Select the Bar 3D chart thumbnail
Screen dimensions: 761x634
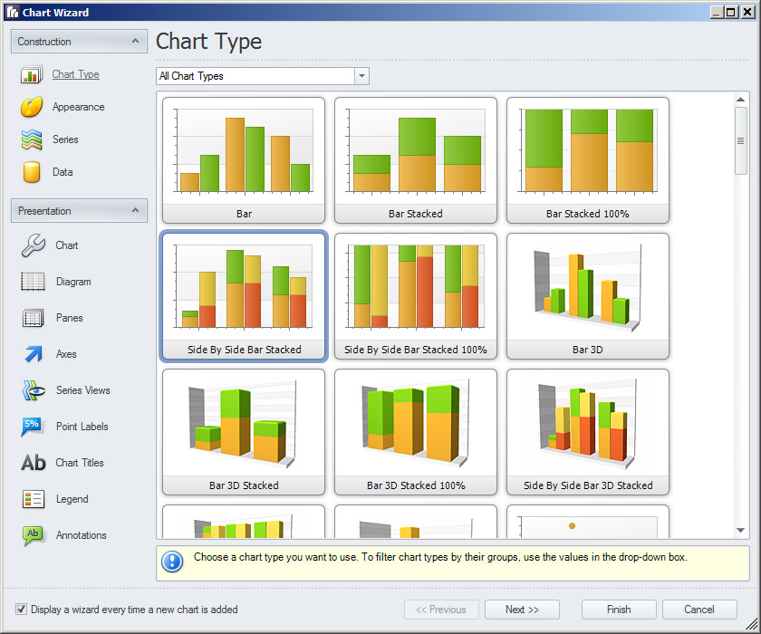pyautogui.click(x=588, y=296)
